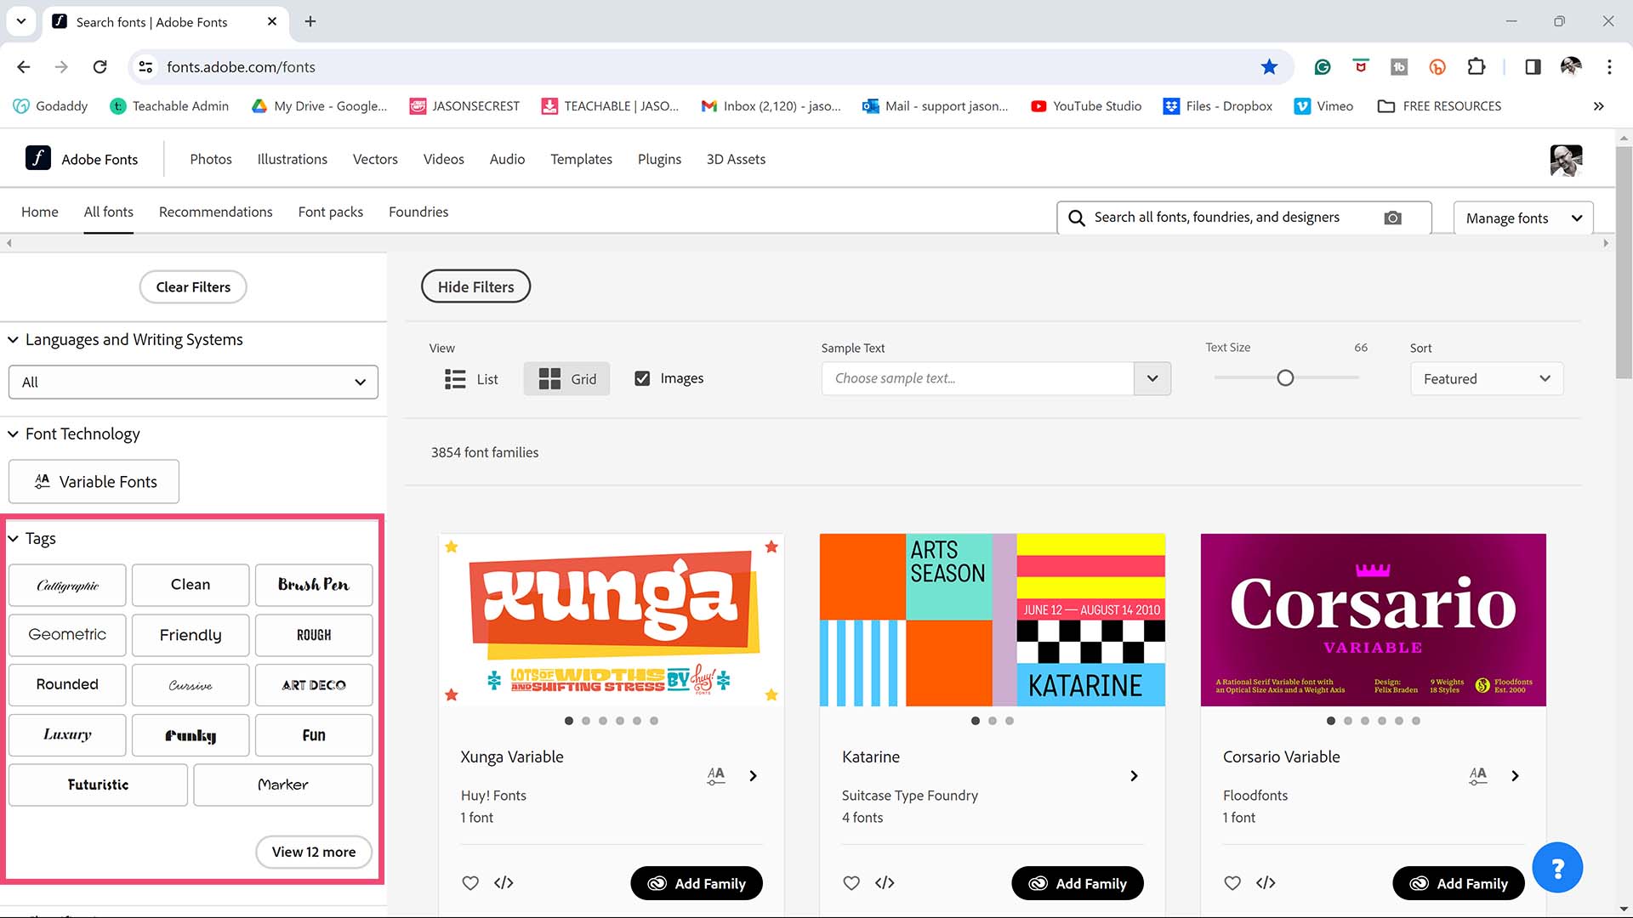Click variable font icon on Xunga Variable card
Image resolution: width=1633 pixels, height=918 pixels.
click(x=716, y=775)
